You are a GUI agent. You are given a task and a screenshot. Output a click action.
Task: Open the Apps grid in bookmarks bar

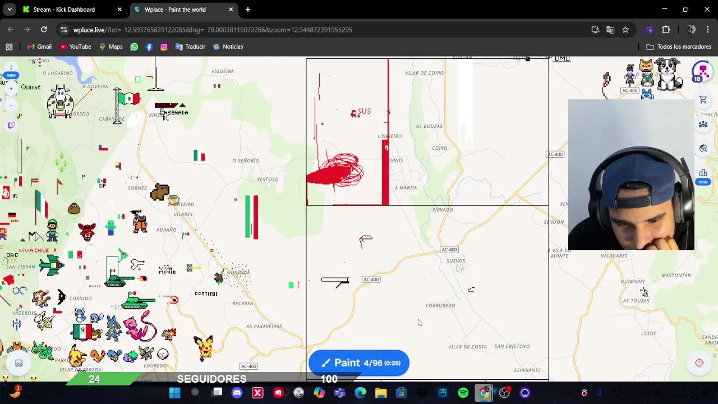(9, 47)
